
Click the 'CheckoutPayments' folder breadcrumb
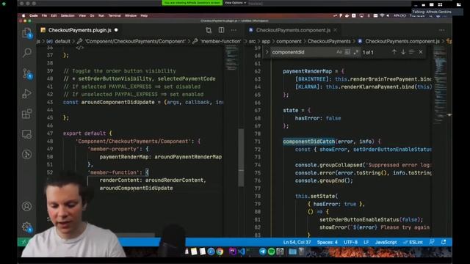click(x=329, y=41)
